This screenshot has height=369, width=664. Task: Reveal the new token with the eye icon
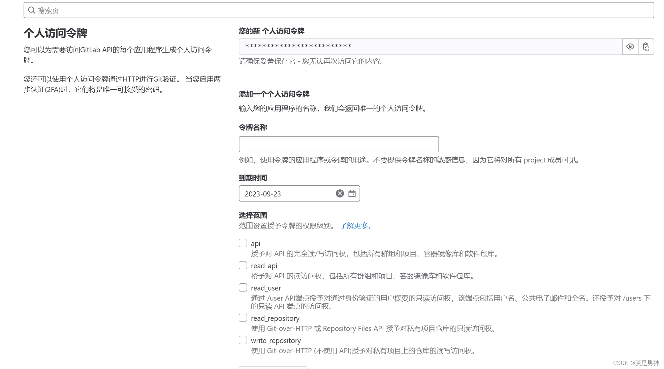[630, 47]
